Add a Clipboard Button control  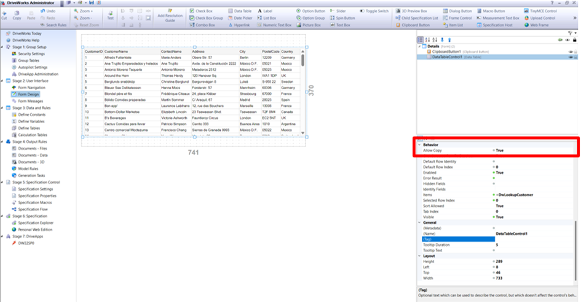coord(413,25)
